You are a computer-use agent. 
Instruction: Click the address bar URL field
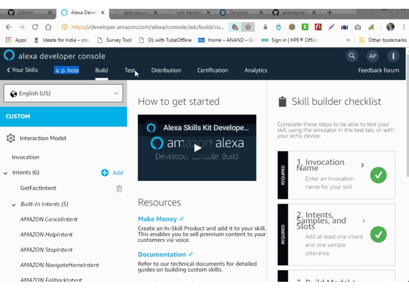coord(147,27)
